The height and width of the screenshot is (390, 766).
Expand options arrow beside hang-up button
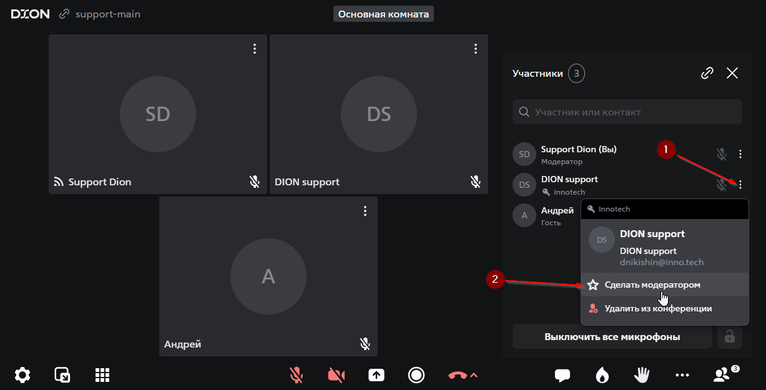pyautogui.click(x=474, y=375)
